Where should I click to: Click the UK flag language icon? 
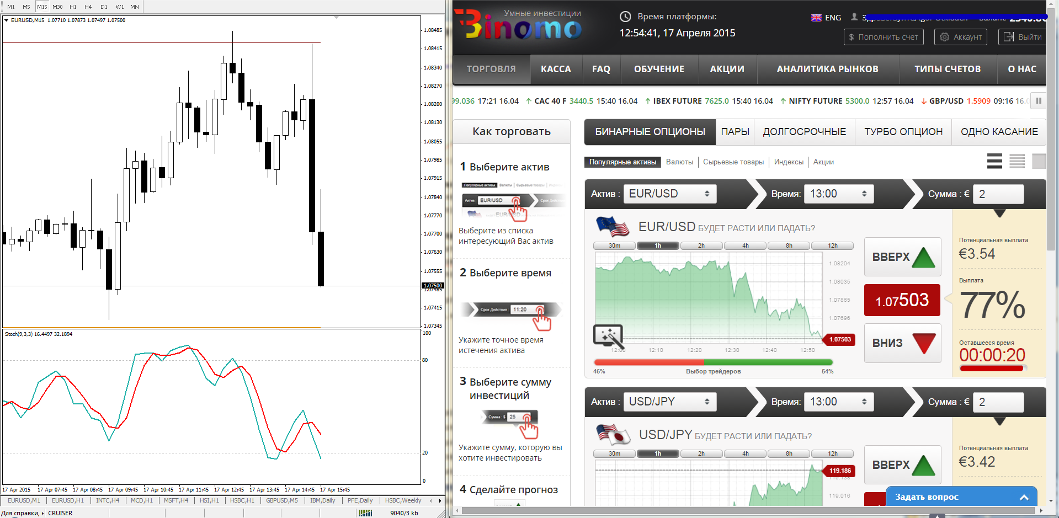pyautogui.click(x=816, y=18)
